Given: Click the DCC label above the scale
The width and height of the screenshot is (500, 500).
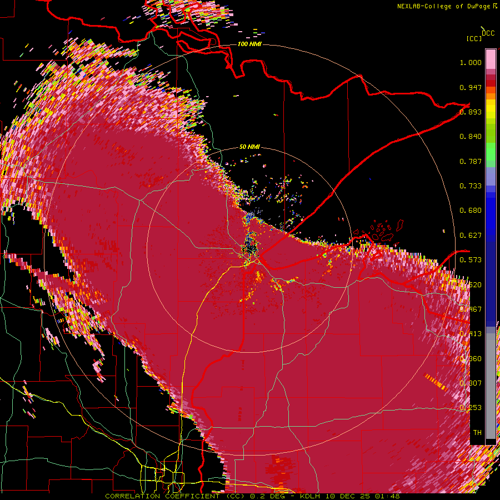Looking at the screenshot, I should point(488,33).
